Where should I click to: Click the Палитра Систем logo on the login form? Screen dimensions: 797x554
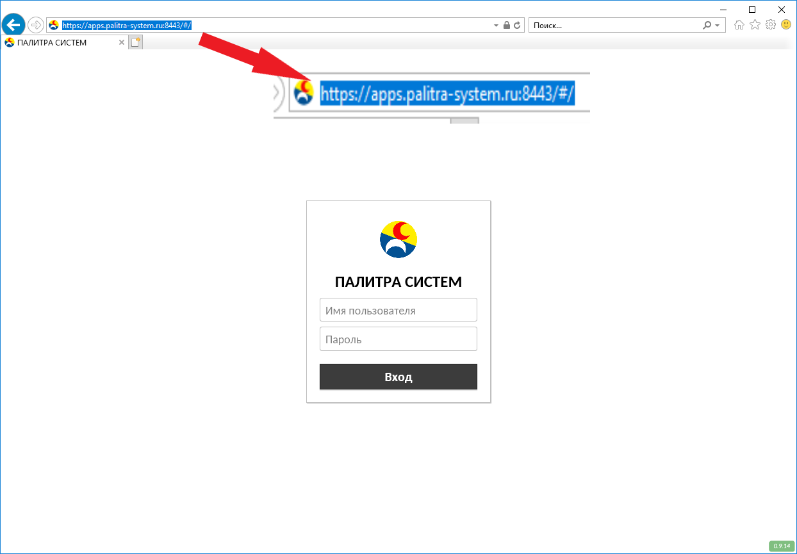click(398, 240)
